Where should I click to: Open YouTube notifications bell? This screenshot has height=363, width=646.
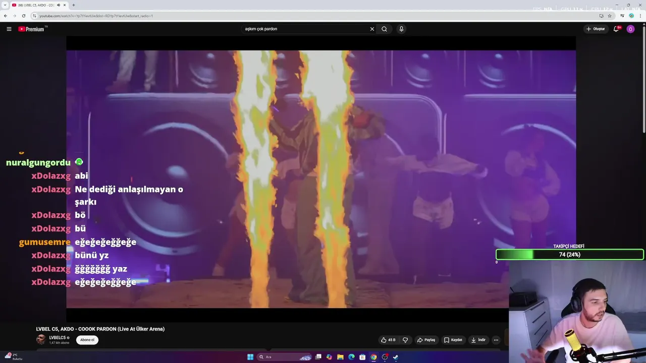pos(616,29)
